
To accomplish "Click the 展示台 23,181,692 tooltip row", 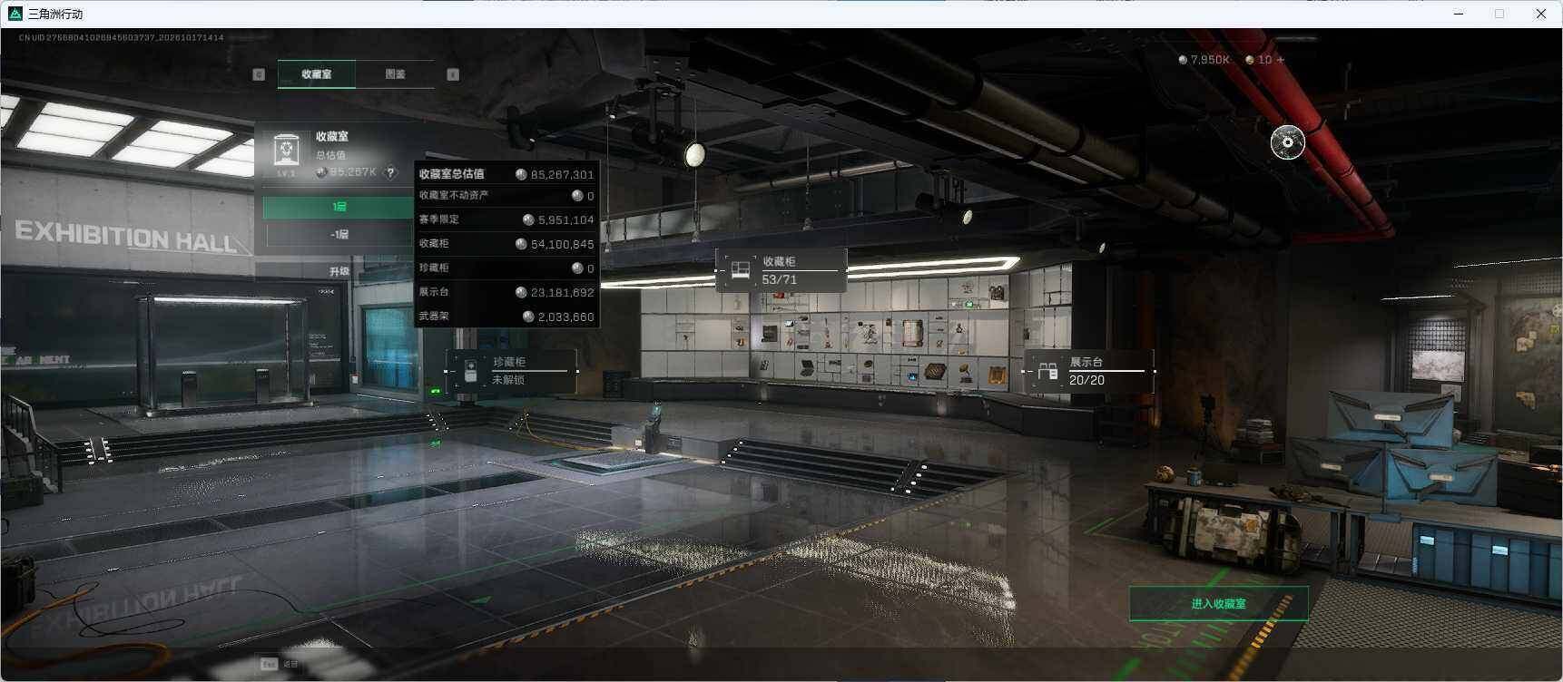I will click(506, 292).
